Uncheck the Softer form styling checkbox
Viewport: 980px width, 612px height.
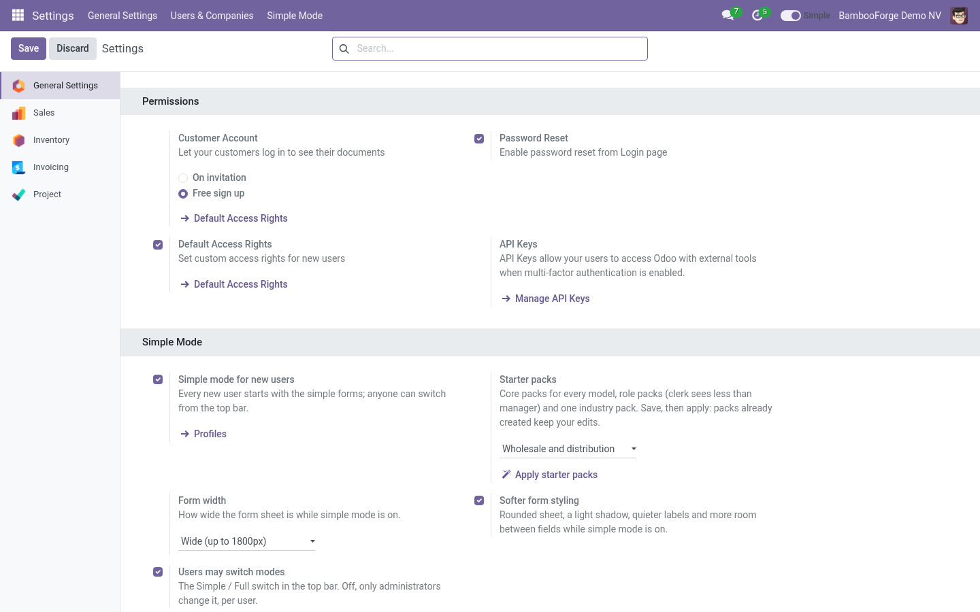point(479,500)
